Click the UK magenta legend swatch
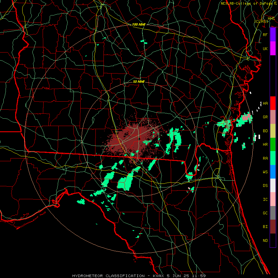 [273, 48]
